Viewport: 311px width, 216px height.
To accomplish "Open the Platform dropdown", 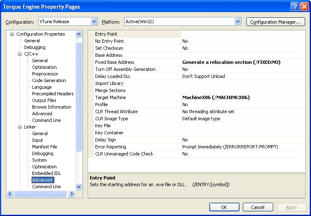I will 238,22.
